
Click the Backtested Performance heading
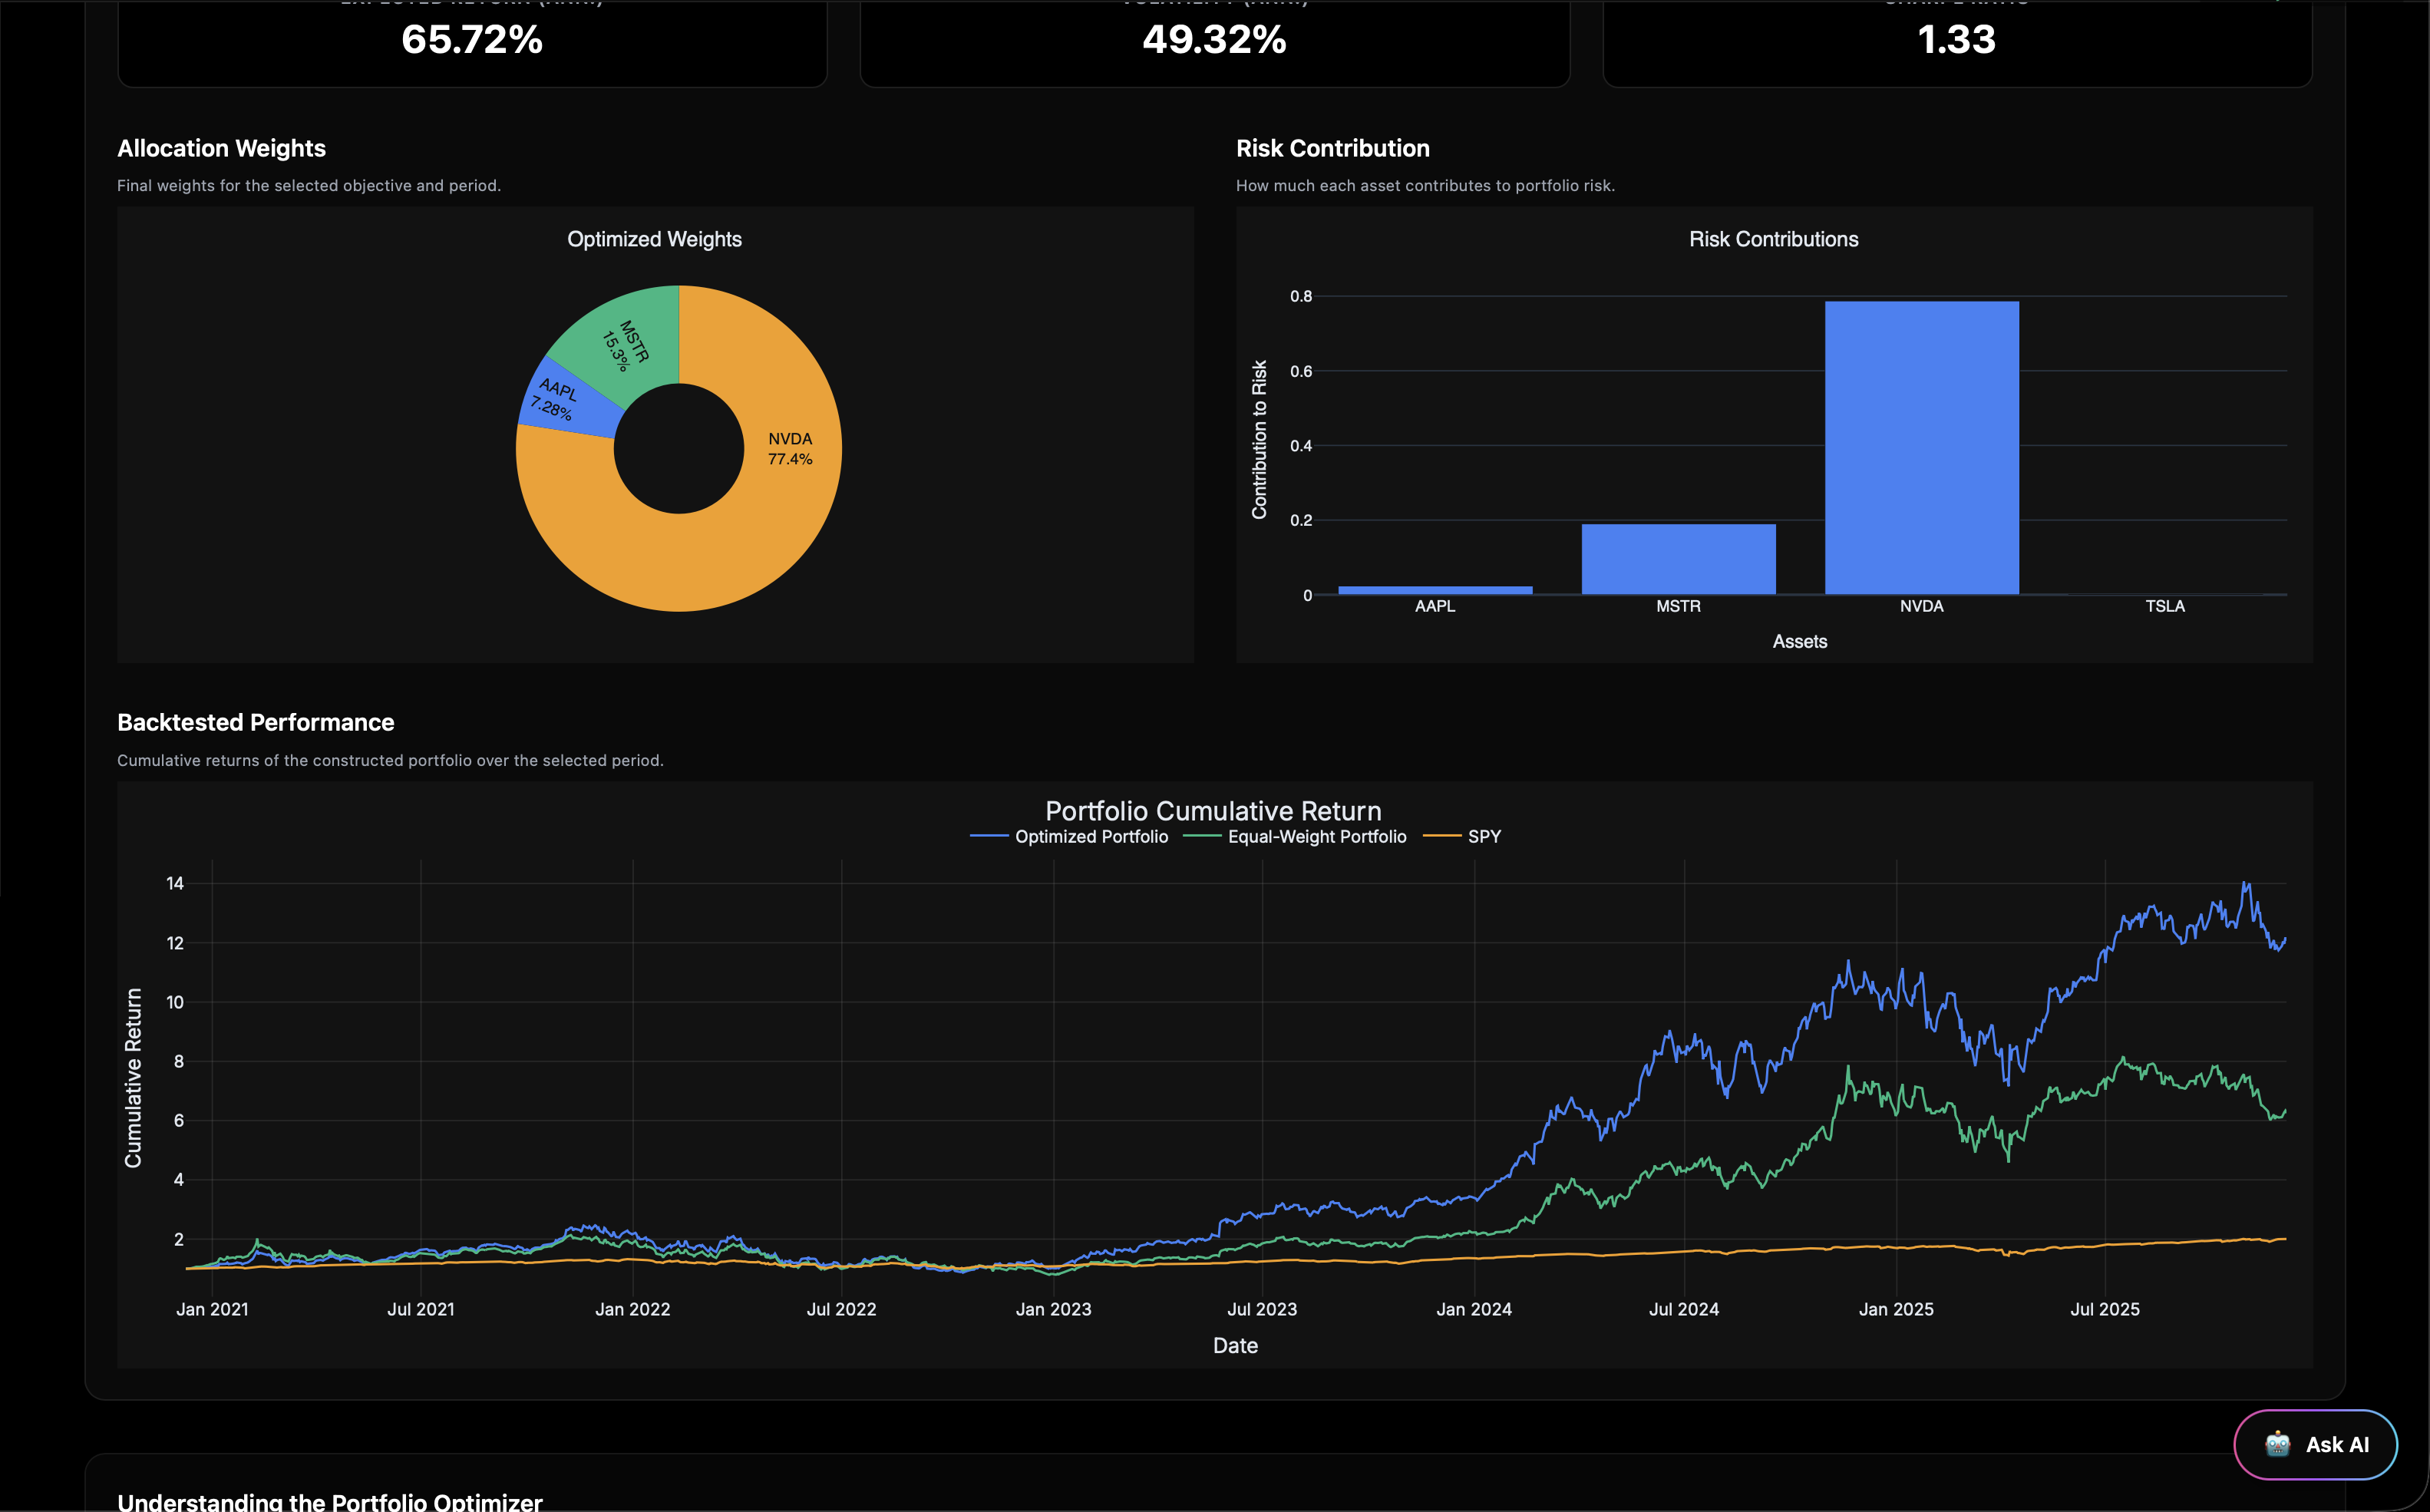(256, 722)
